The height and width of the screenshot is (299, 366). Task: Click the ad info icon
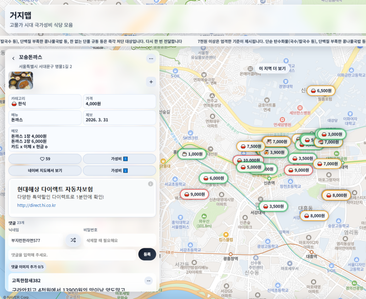150,184
